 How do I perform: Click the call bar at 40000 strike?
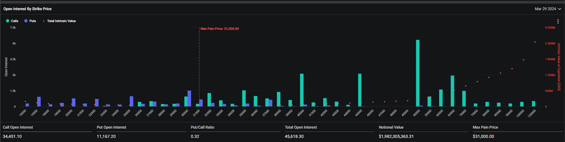click(x=302, y=90)
